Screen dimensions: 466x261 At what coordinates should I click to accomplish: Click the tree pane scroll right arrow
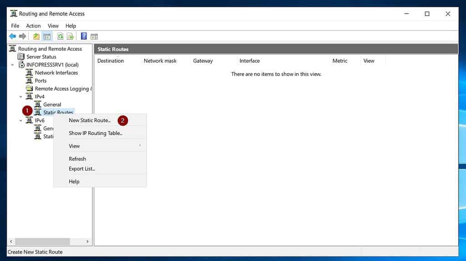tap(87, 241)
